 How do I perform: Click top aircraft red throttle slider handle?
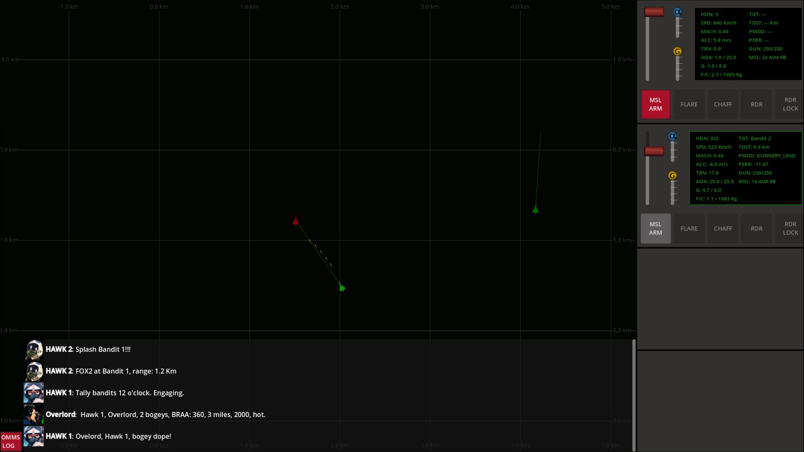(x=654, y=12)
